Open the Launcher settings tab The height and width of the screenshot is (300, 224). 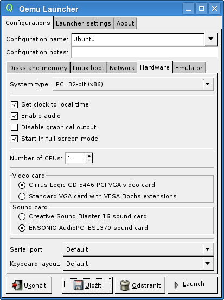tap(84, 23)
